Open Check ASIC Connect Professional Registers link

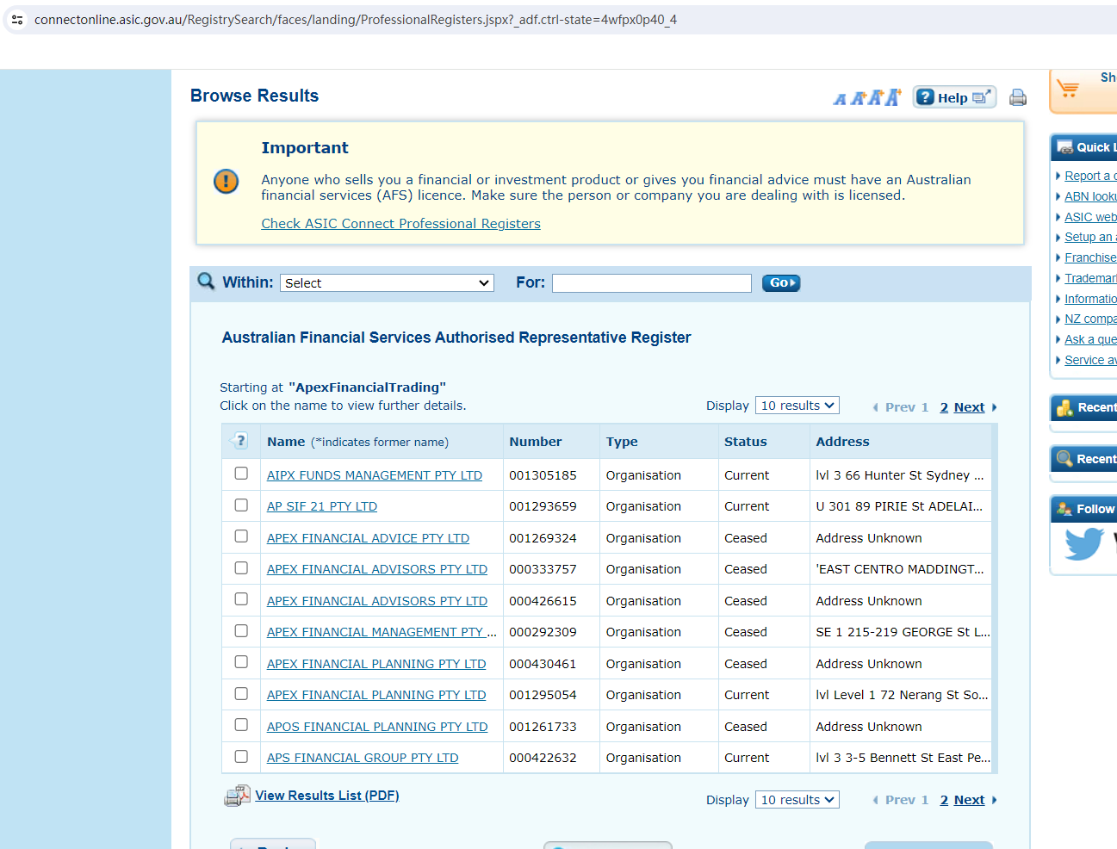click(x=400, y=224)
